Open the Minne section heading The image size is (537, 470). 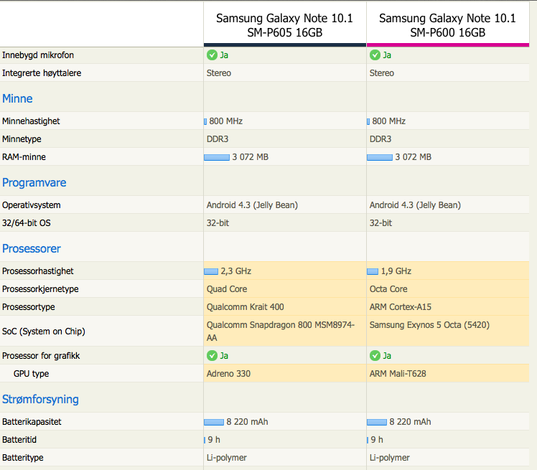[17, 98]
